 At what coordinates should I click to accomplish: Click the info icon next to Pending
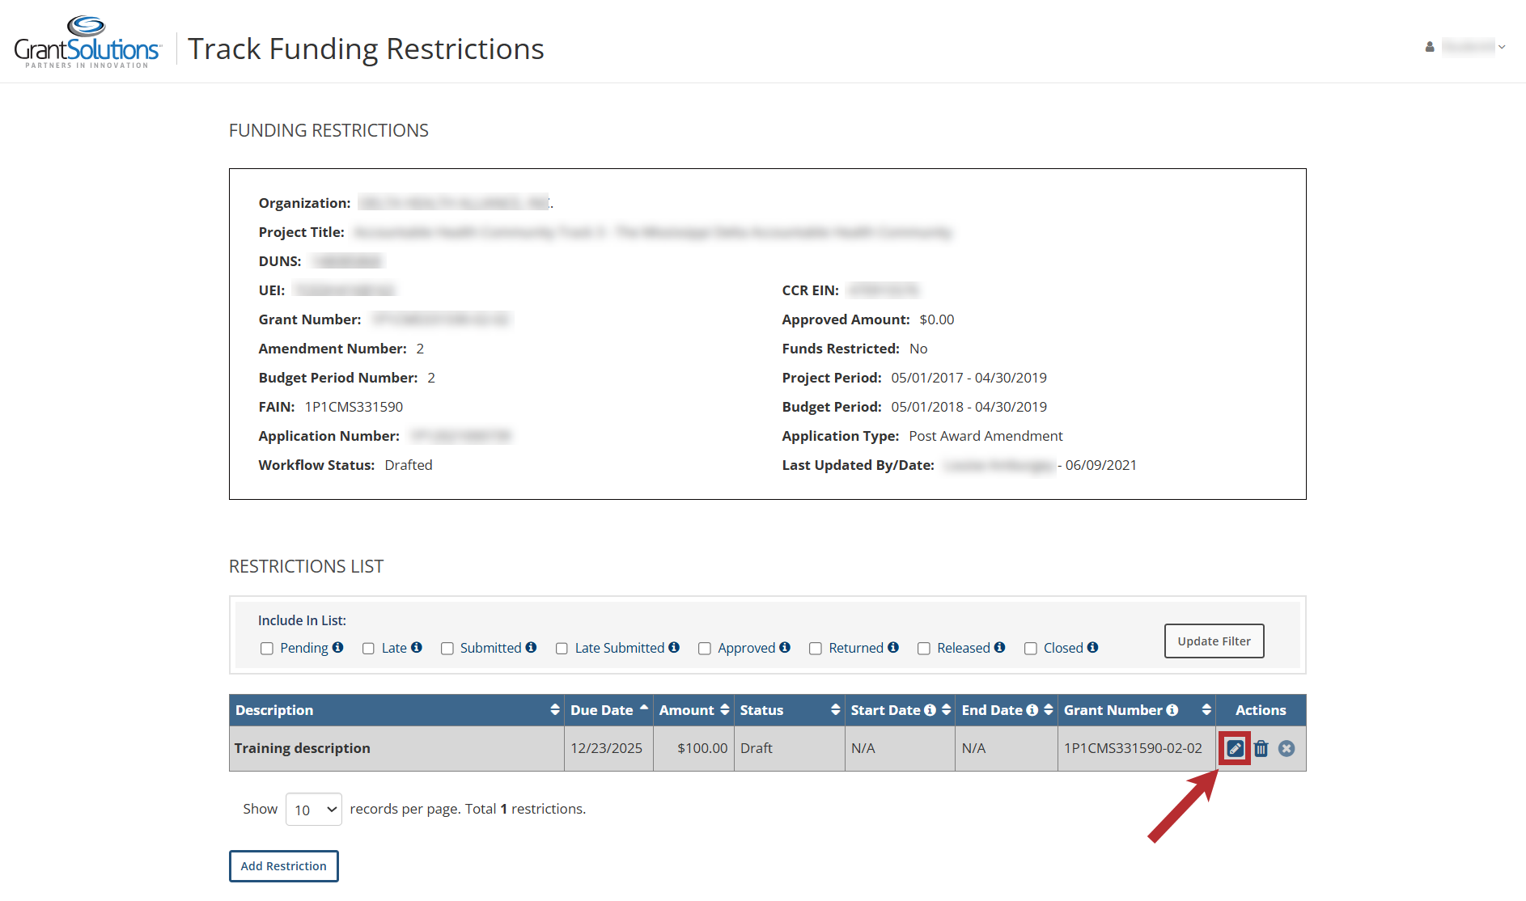tap(337, 647)
